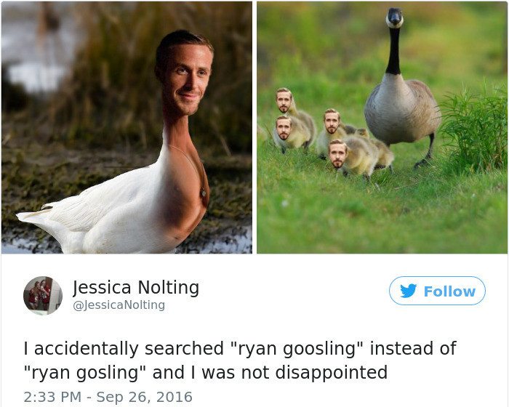The height and width of the screenshot is (407, 509).
Task: Click the Twitter bird icon in Follow button
Action: [x=408, y=291]
